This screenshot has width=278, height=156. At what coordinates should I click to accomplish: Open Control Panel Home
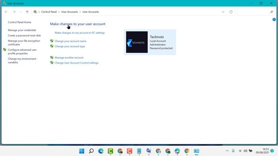20,22
